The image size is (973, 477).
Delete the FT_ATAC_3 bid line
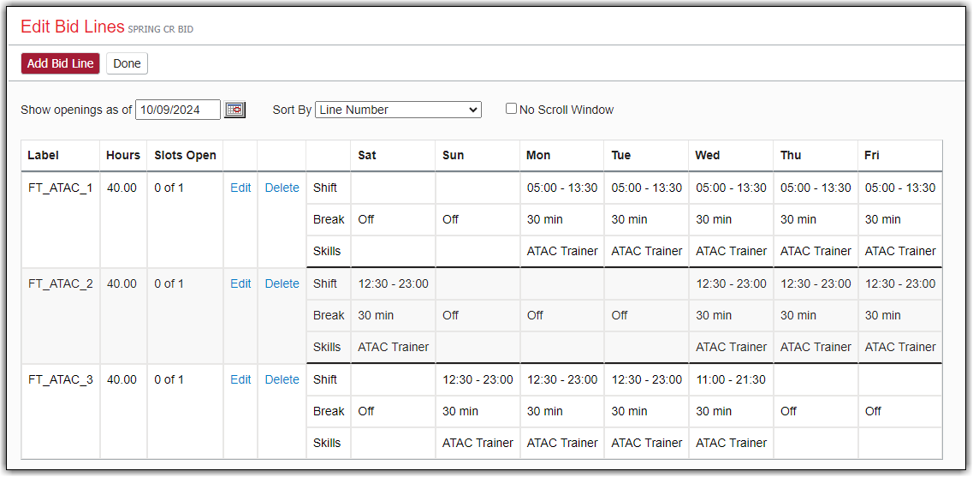coord(282,379)
